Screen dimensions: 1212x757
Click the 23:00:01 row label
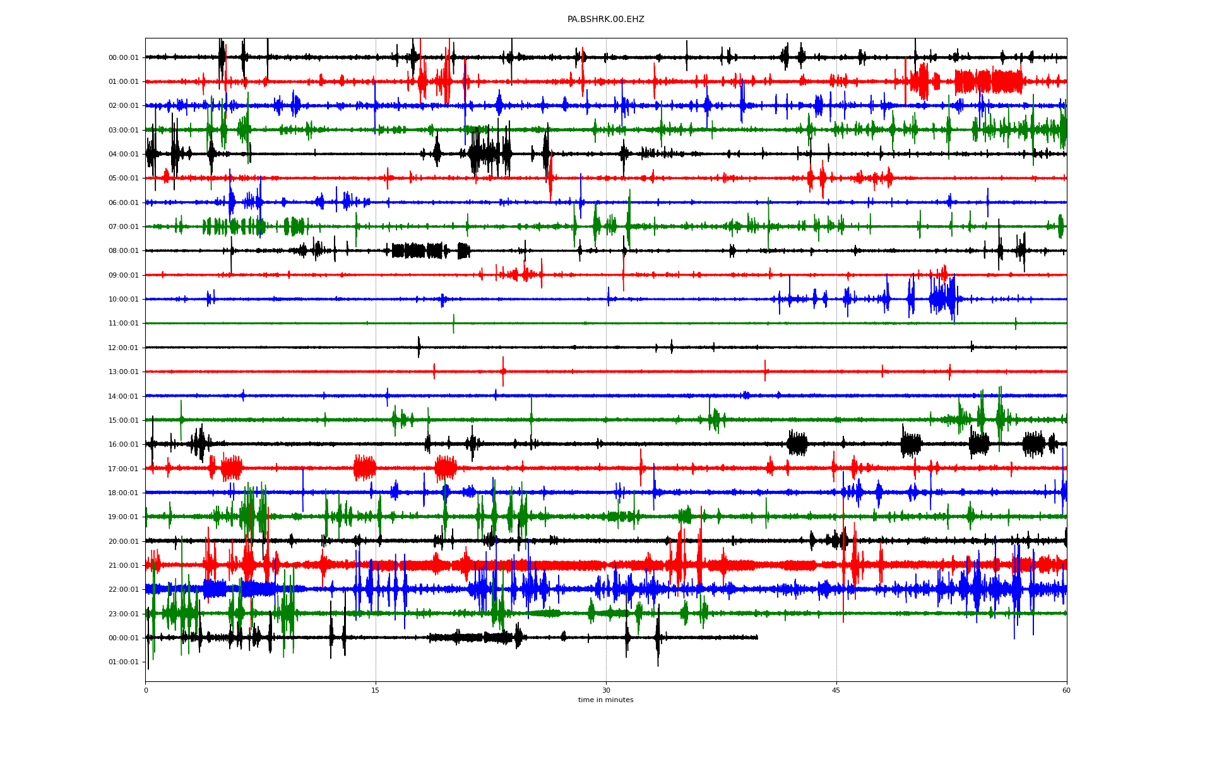[123, 614]
